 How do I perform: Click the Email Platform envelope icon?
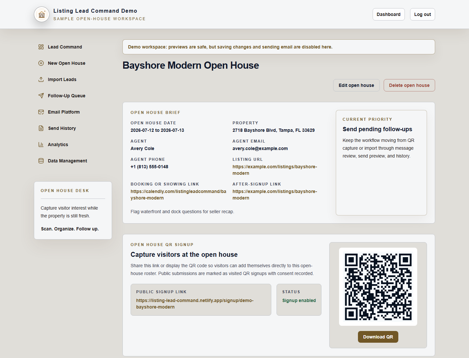point(41,112)
